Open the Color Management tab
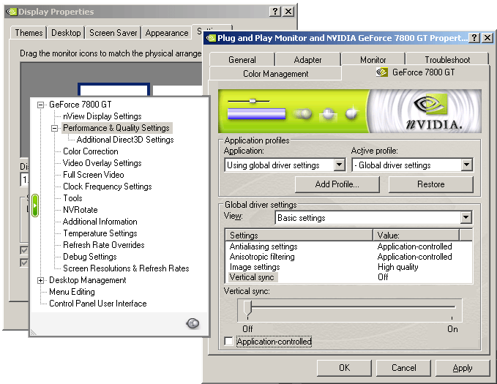497x384 pixels. point(275,73)
